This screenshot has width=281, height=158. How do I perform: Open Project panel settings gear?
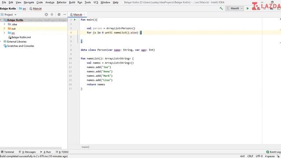point(59,14)
